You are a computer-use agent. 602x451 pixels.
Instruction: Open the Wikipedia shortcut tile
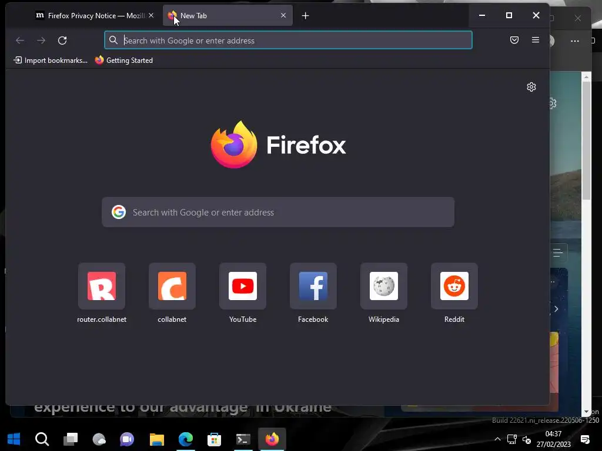(384, 293)
